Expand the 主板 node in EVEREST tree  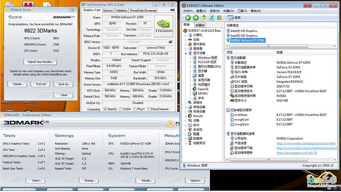coord(185,39)
